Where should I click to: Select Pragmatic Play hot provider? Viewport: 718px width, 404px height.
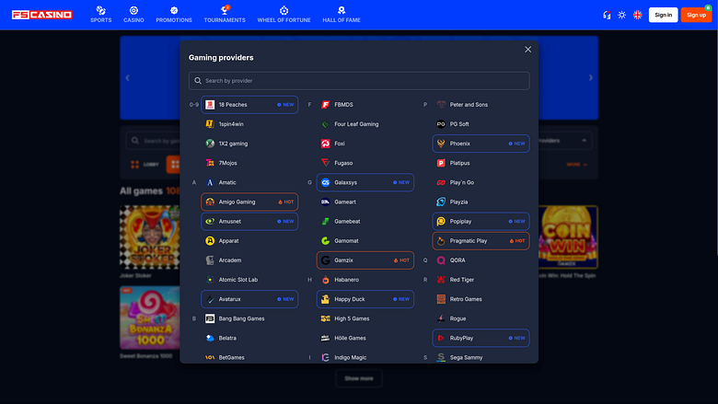(x=481, y=241)
